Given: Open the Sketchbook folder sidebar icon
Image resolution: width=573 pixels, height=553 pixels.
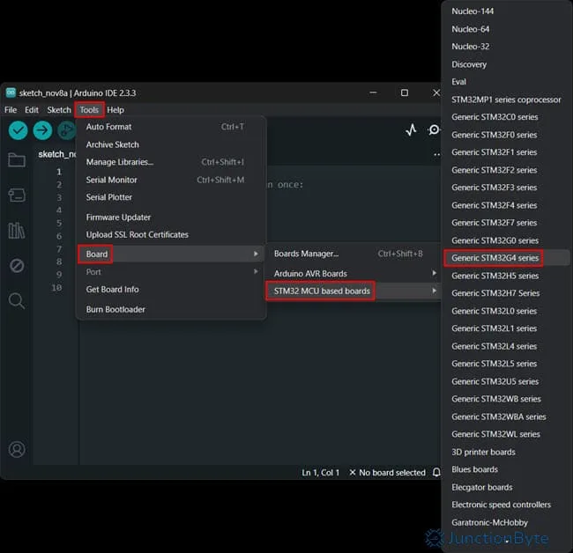Looking at the screenshot, I should [x=17, y=160].
